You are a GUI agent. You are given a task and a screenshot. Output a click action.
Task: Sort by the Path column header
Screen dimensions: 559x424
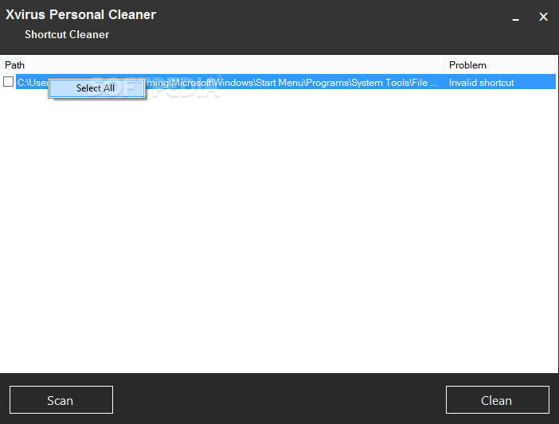click(x=221, y=65)
